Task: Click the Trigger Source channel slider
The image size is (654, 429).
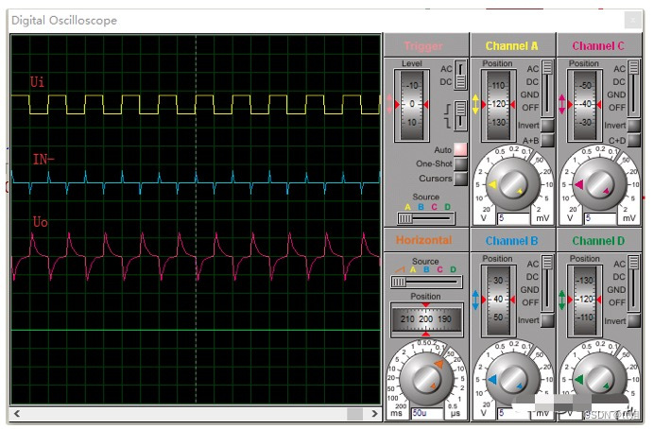Action: tap(425, 217)
